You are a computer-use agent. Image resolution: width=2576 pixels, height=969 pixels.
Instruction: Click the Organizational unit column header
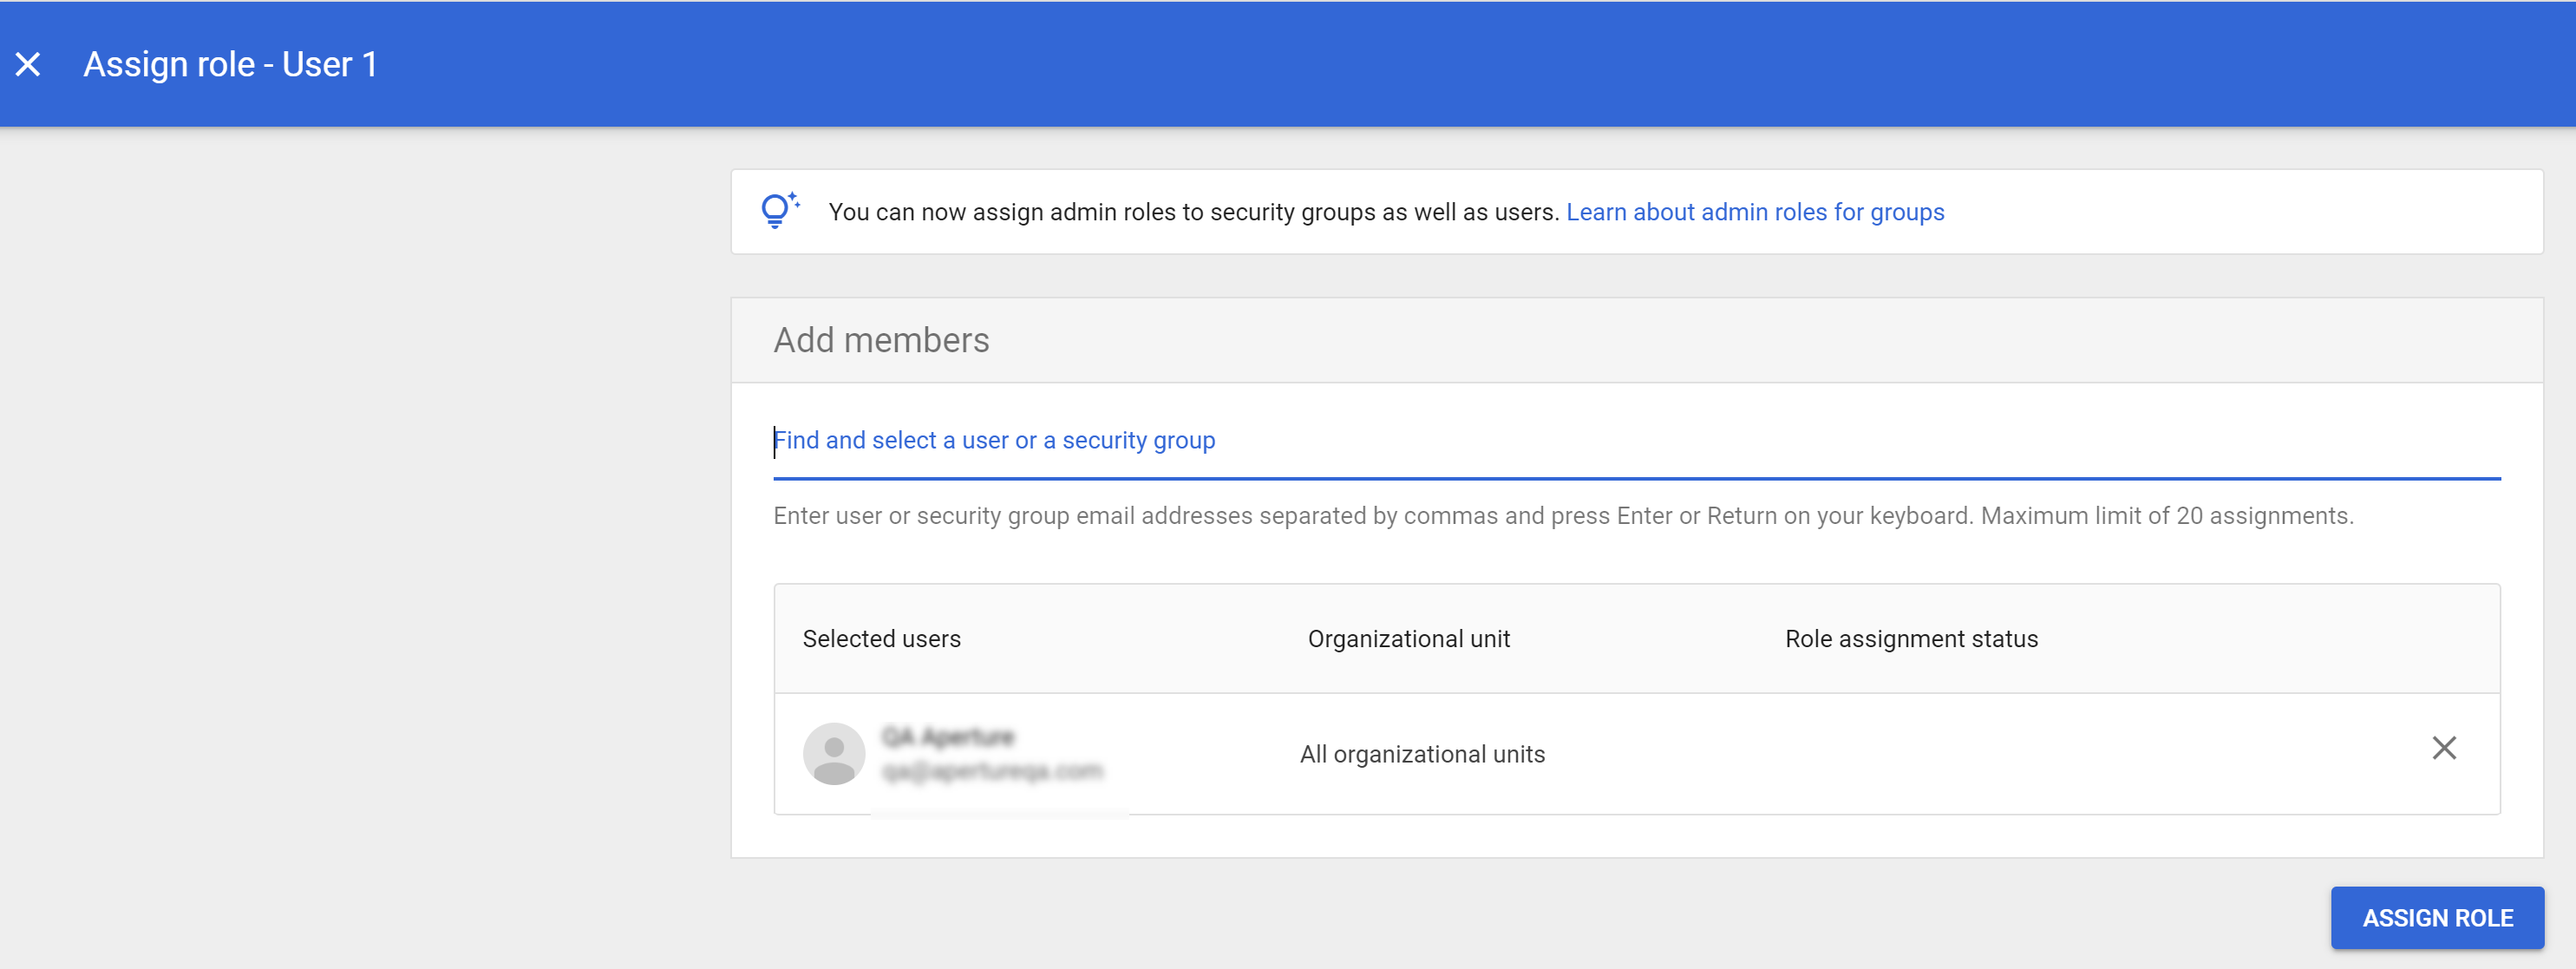coord(1408,639)
